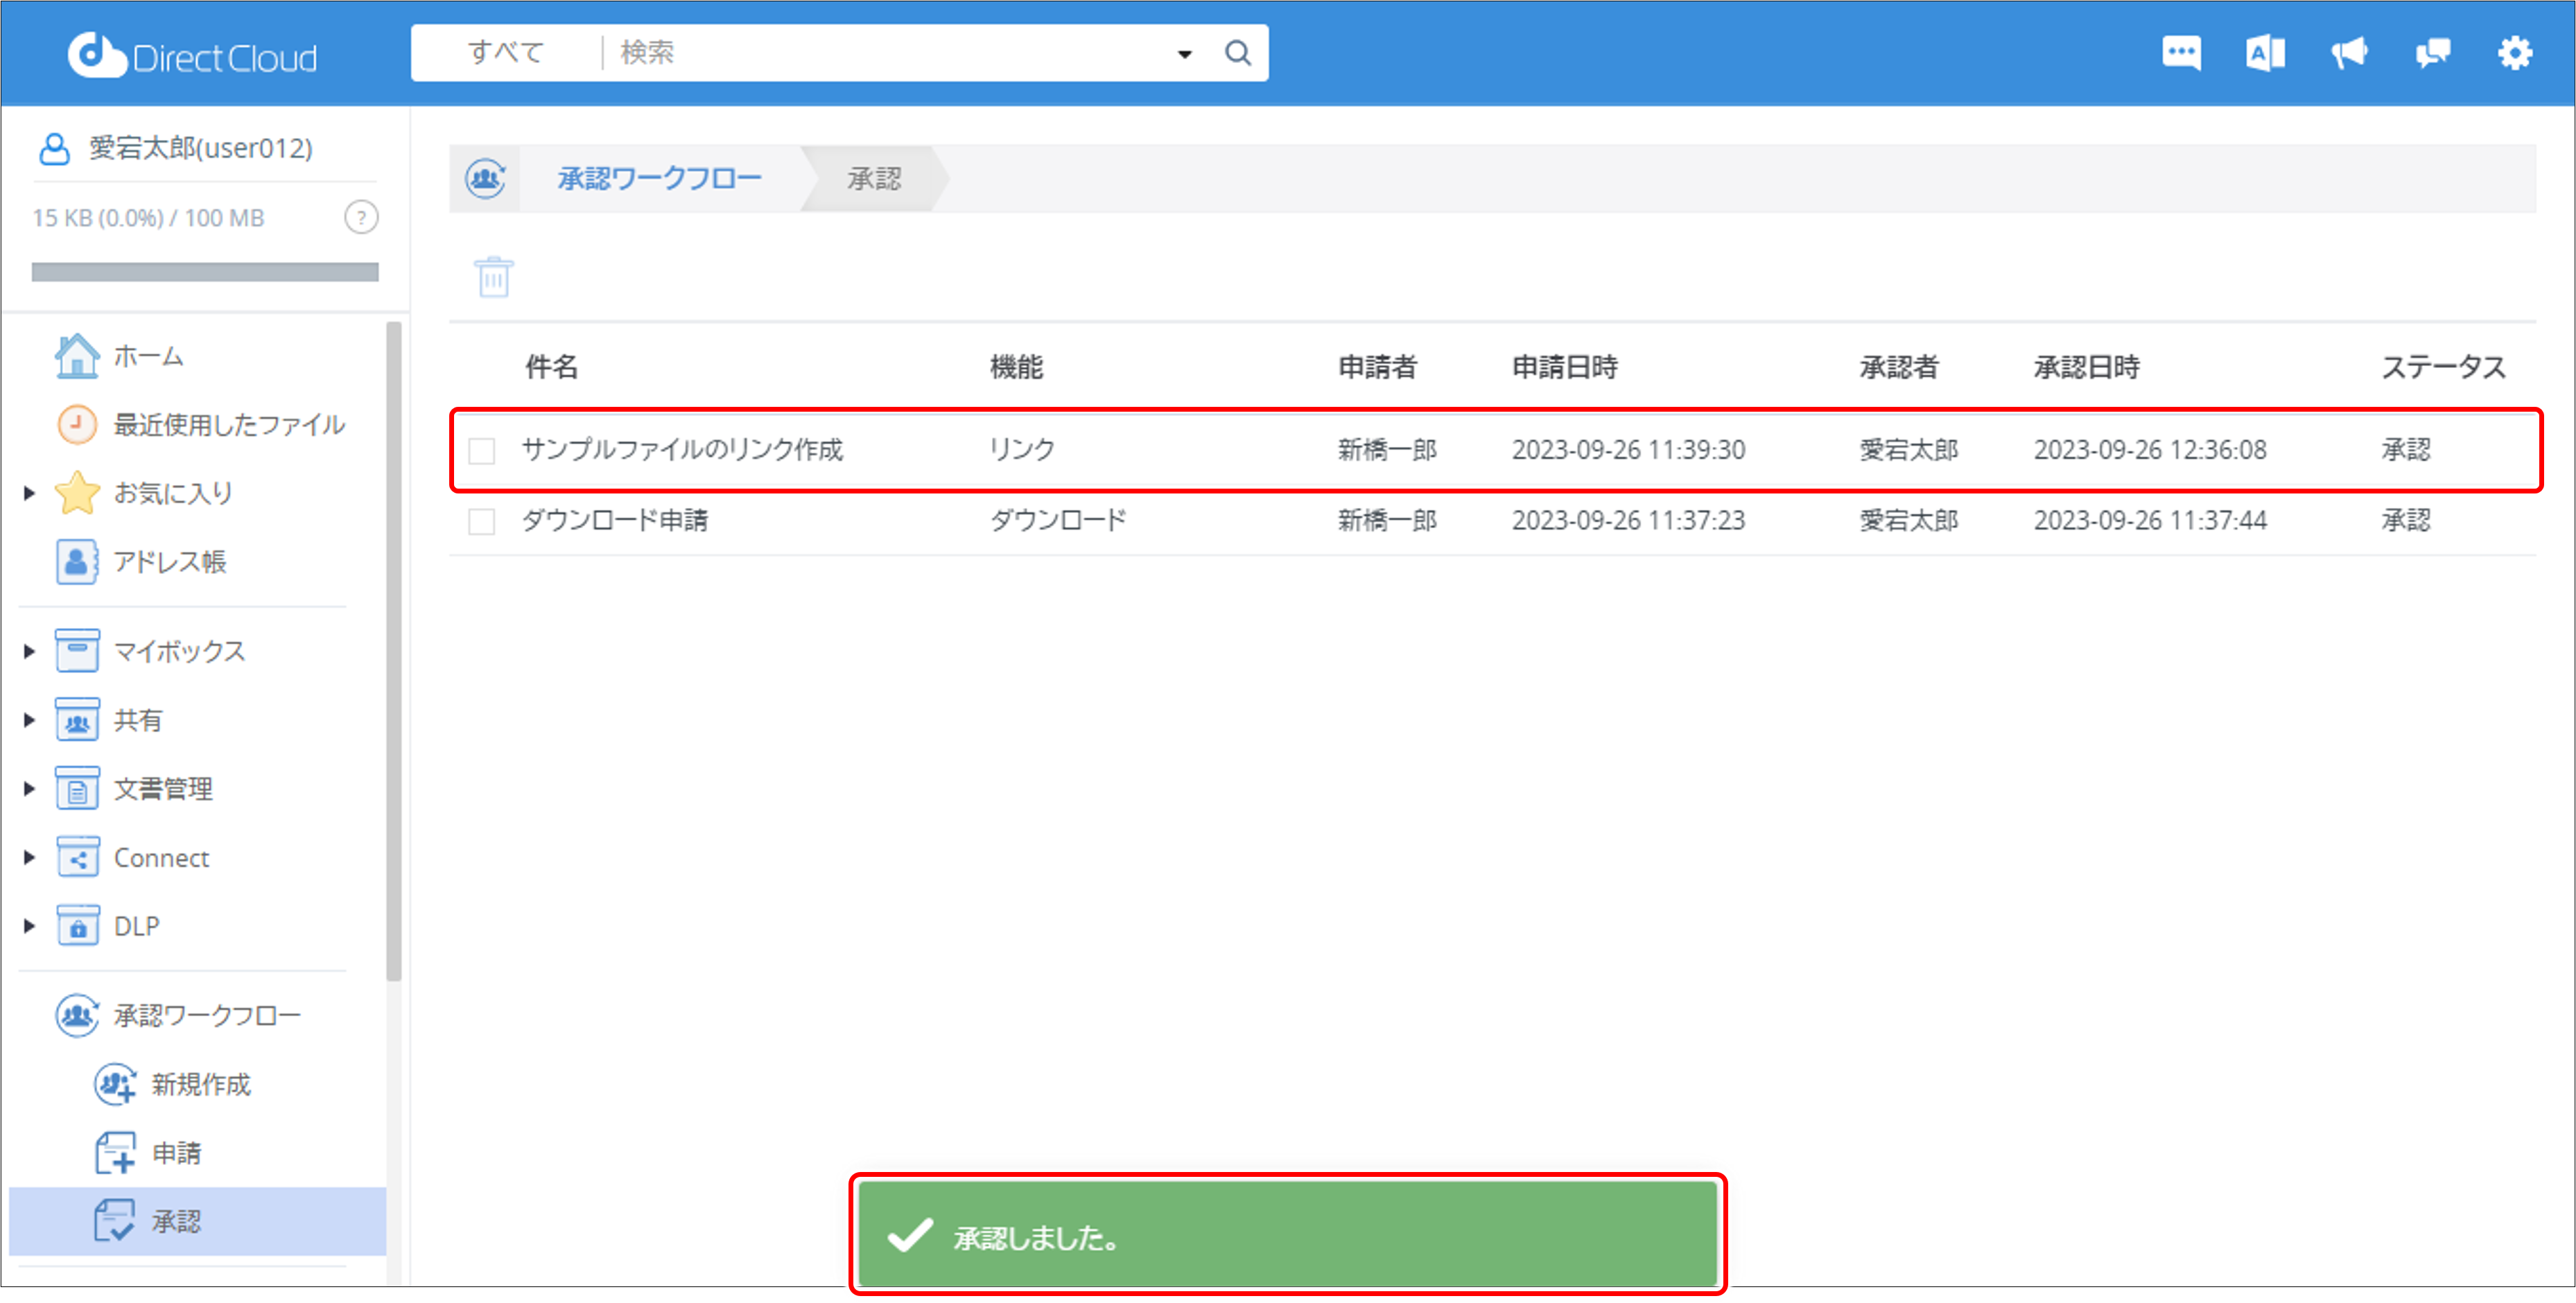Click the workflow icon in the breadcrumb
Viewport: 2576px width, 1303px height.
486,179
